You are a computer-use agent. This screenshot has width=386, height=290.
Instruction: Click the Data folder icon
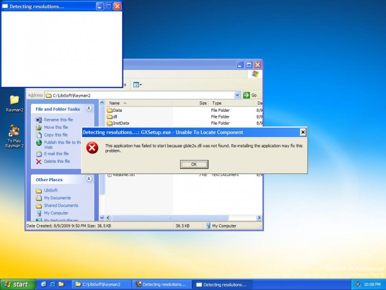(x=109, y=110)
